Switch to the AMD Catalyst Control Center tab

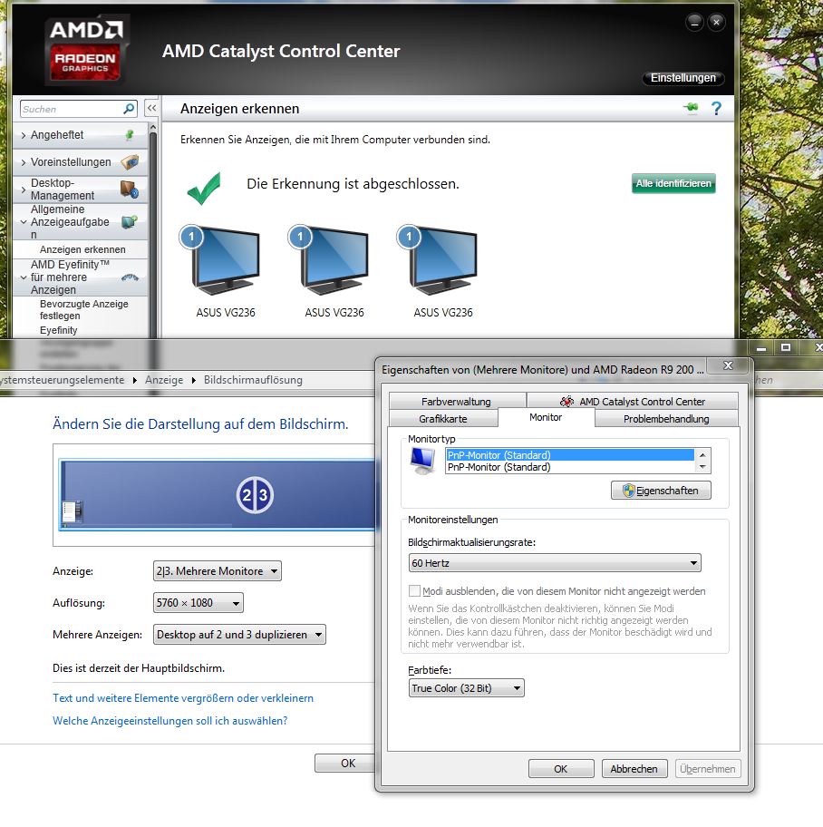coord(632,402)
